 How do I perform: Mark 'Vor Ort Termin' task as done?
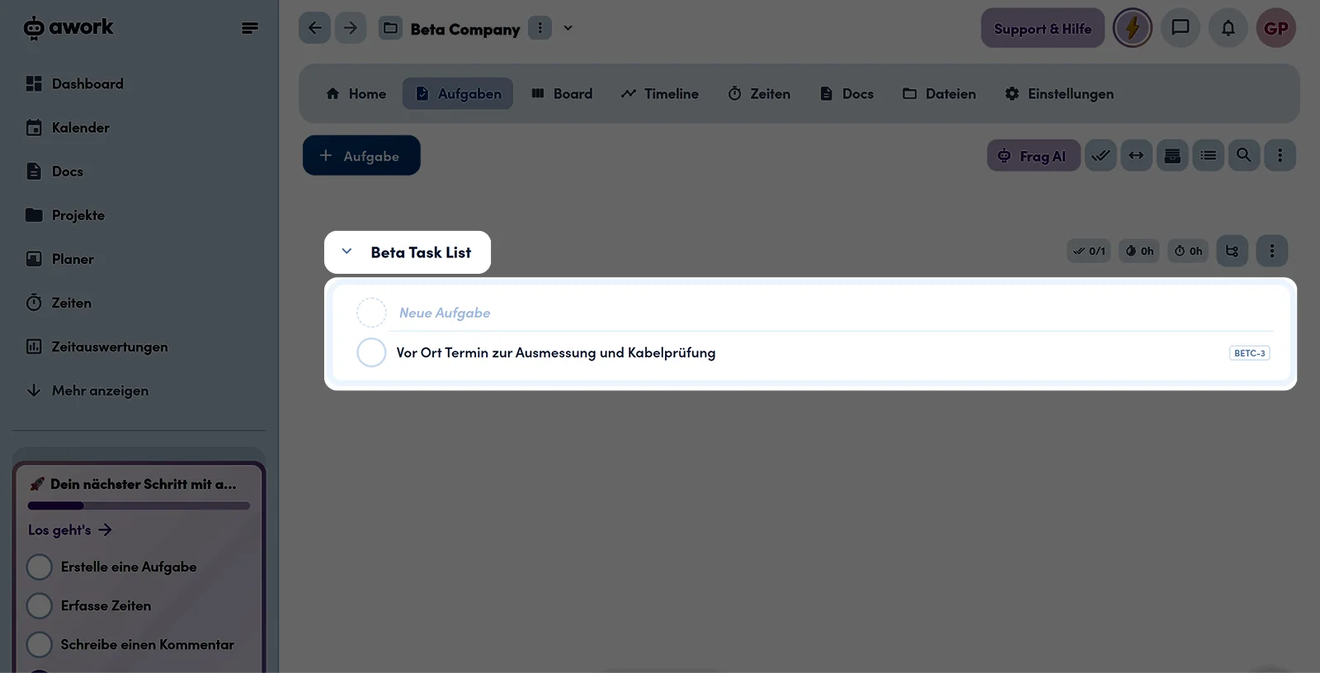(371, 352)
